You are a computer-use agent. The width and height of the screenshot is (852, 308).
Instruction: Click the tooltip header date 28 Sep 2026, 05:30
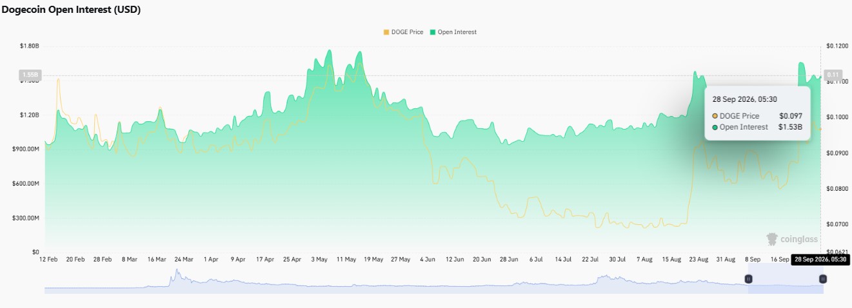tap(744, 99)
